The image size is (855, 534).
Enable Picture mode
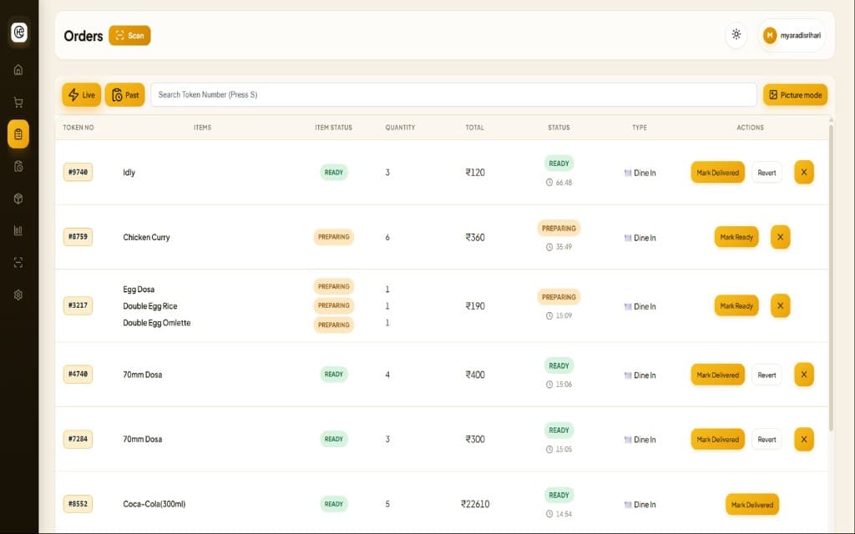[x=795, y=95]
